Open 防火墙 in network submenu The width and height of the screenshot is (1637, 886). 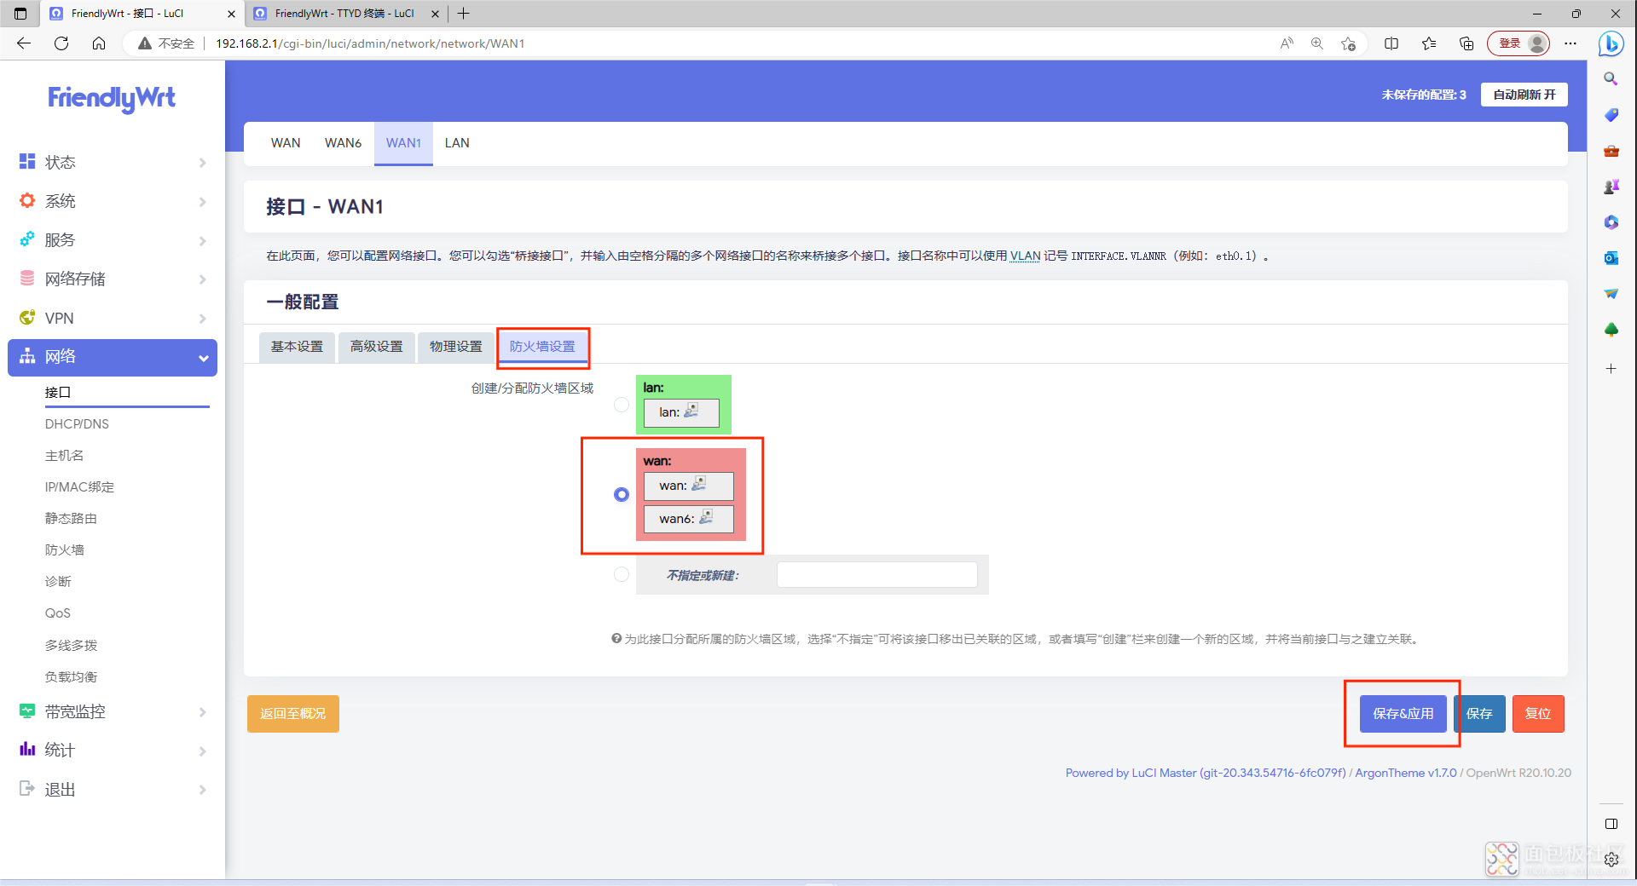click(x=64, y=549)
